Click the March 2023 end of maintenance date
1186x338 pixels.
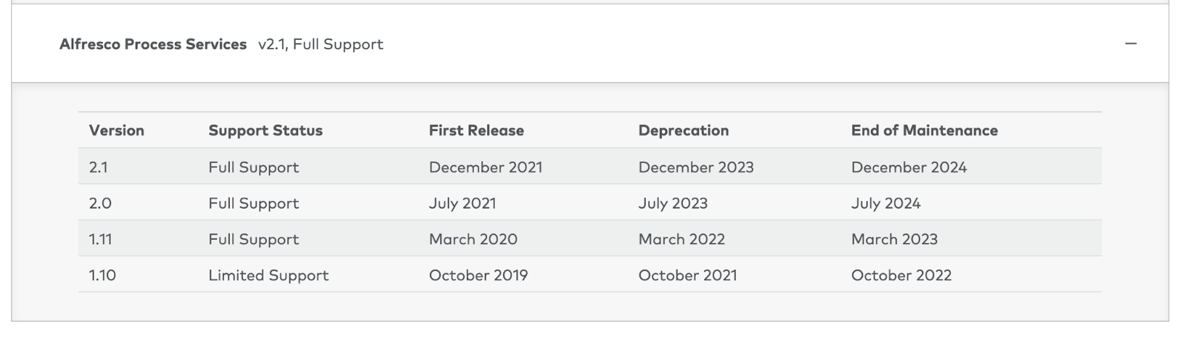click(894, 240)
